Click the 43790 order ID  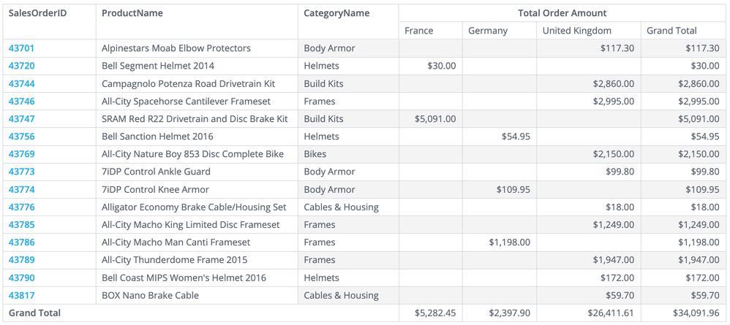click(21, 278)
